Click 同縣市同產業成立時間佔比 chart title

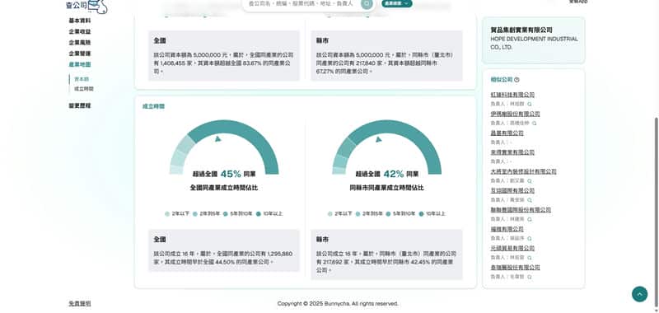[x=386, y=188]
